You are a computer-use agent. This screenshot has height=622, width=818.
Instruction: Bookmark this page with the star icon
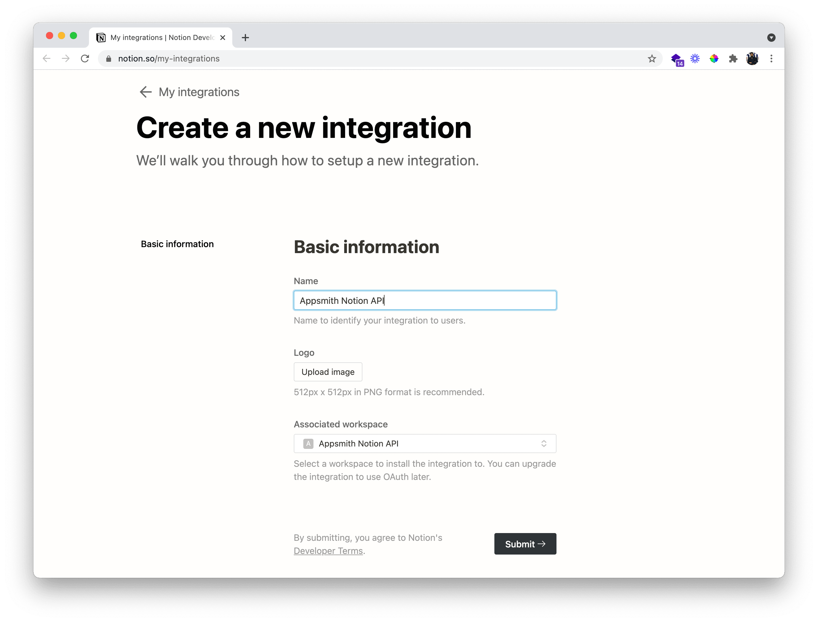pyautogui.click(x=652, y=58)
